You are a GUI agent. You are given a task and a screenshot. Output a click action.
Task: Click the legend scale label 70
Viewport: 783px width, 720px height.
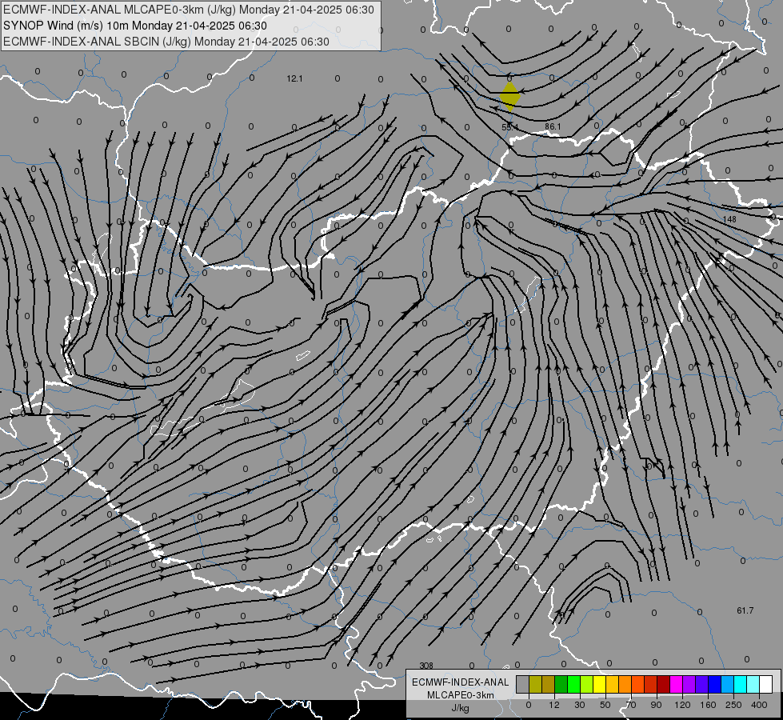coord(631,705)
